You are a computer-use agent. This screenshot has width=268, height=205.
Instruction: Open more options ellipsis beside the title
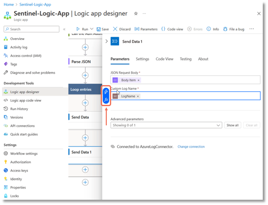pyautogui.click(x=144, y=14)
